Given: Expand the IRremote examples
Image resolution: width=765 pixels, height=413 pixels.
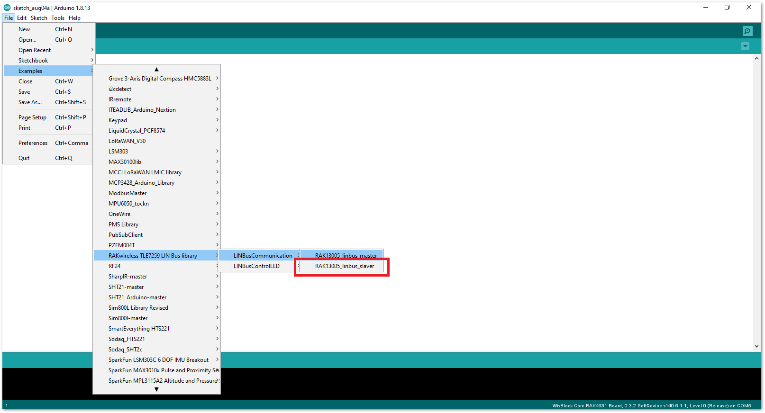Looking at the screenshot, I should (x=157, y=99).
